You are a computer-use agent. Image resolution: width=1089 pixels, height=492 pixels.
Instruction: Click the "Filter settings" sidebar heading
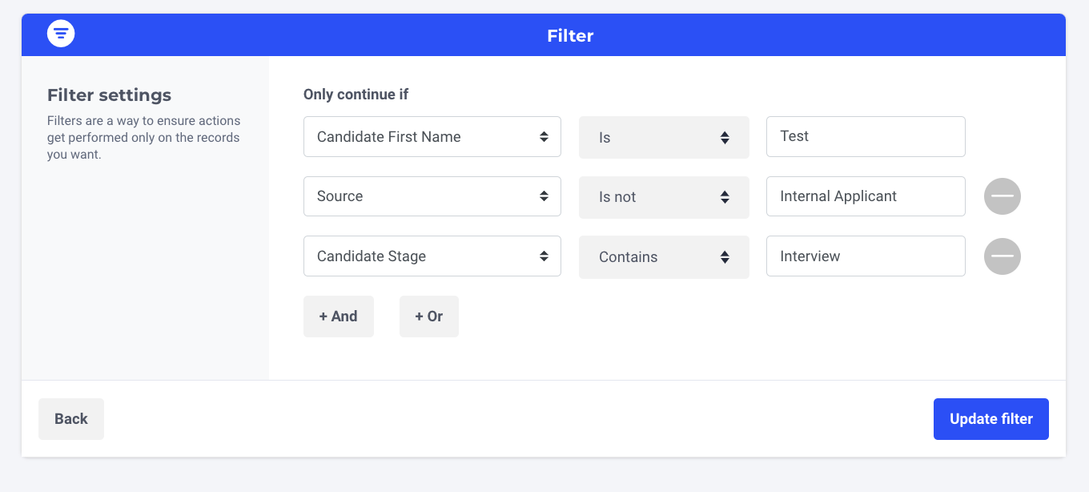pyautogui.click(x=109, y=95)
